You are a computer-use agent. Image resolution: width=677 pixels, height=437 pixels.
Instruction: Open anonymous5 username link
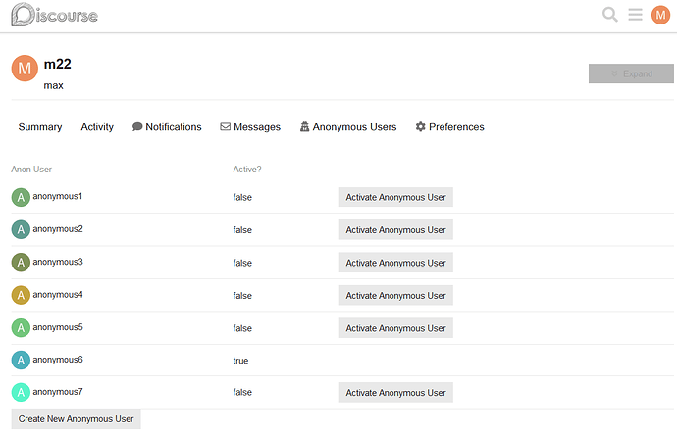pyautogui.click(x=58, y=327)
